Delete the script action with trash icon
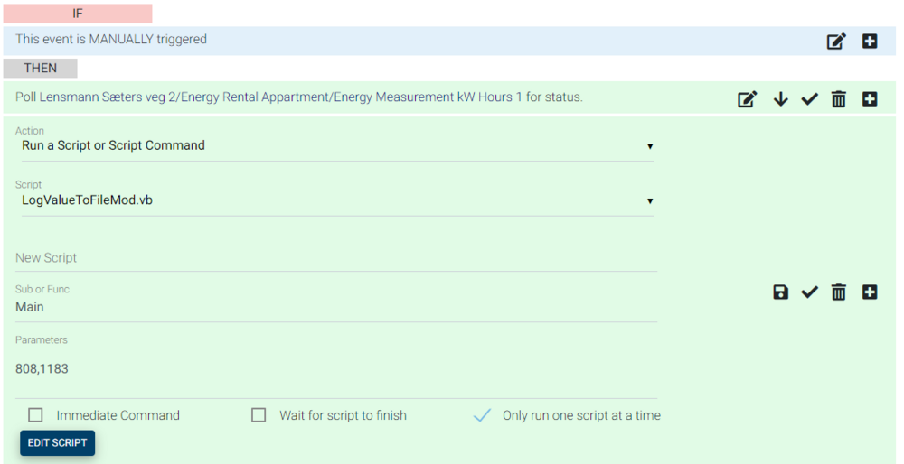 coord(839,292)
